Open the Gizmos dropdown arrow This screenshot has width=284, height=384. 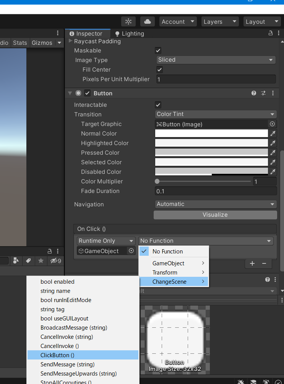[59, 42]
